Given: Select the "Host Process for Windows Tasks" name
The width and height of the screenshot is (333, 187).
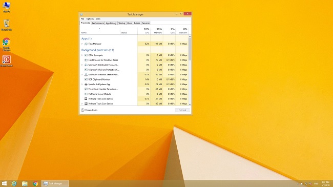Looking at the screenshot, I should point(103,60).
